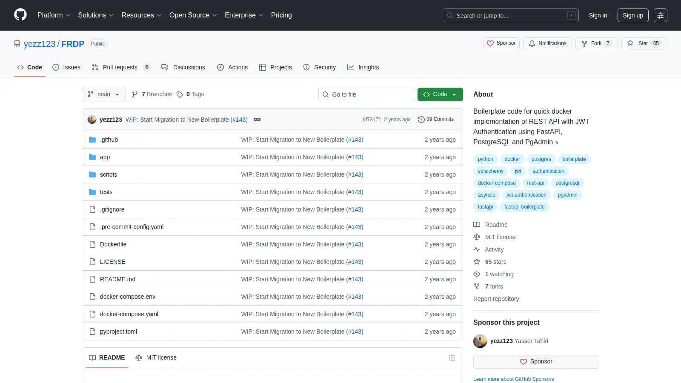Click the Readme book icon in About

point(477,225)
